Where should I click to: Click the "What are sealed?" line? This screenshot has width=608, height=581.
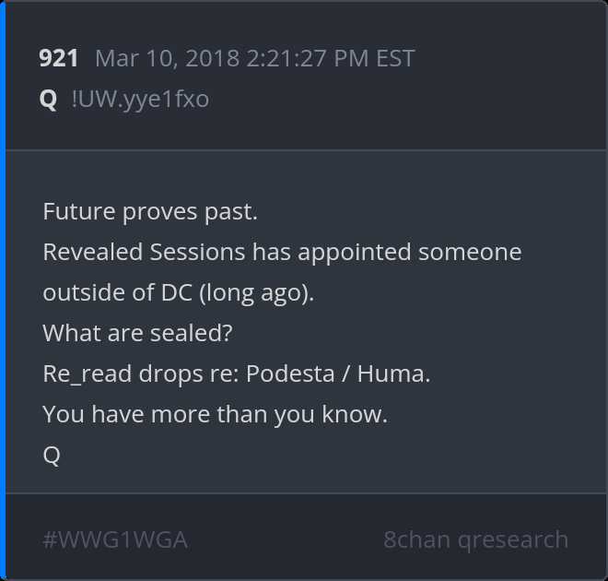(x=137, y=333)
